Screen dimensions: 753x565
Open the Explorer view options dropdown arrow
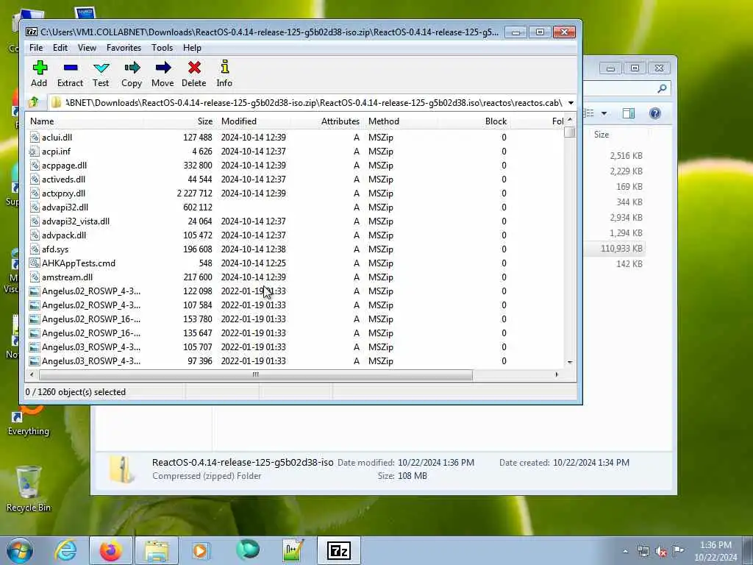click(604, 113)
